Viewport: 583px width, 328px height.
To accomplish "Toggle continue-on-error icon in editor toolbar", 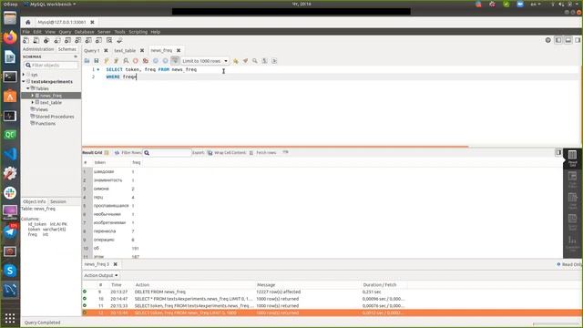I will [146, 61].
